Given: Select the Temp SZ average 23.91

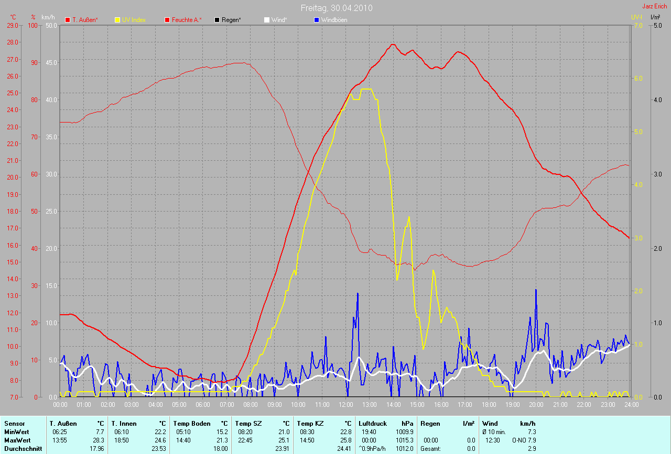Looking at the screenshot, I should click(282, 448).
